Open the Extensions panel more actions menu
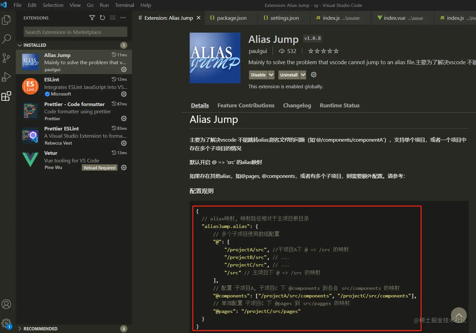 click(x=123, y=18)
